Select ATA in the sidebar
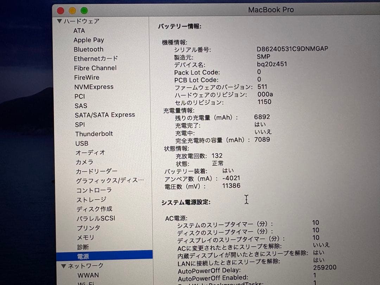The image size is (380, 285). (x=79, y=31)
